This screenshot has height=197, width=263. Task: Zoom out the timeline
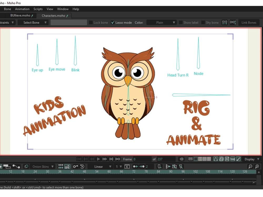point(250,166)
